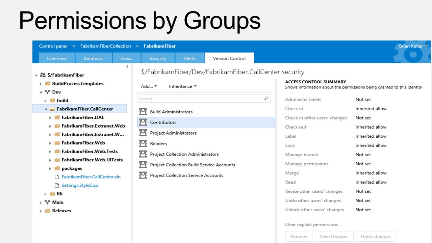
Task: Click the search magnifier icon
Action: point(266,99)
